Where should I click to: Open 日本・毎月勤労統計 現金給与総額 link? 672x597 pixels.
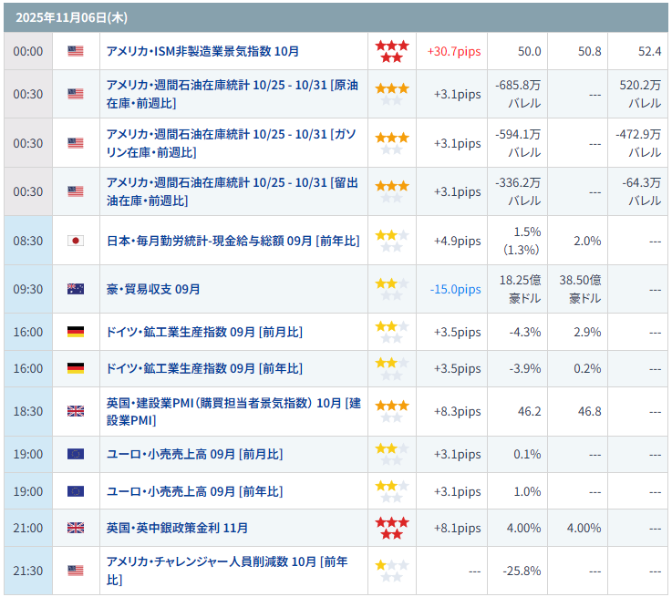[233, 241]
